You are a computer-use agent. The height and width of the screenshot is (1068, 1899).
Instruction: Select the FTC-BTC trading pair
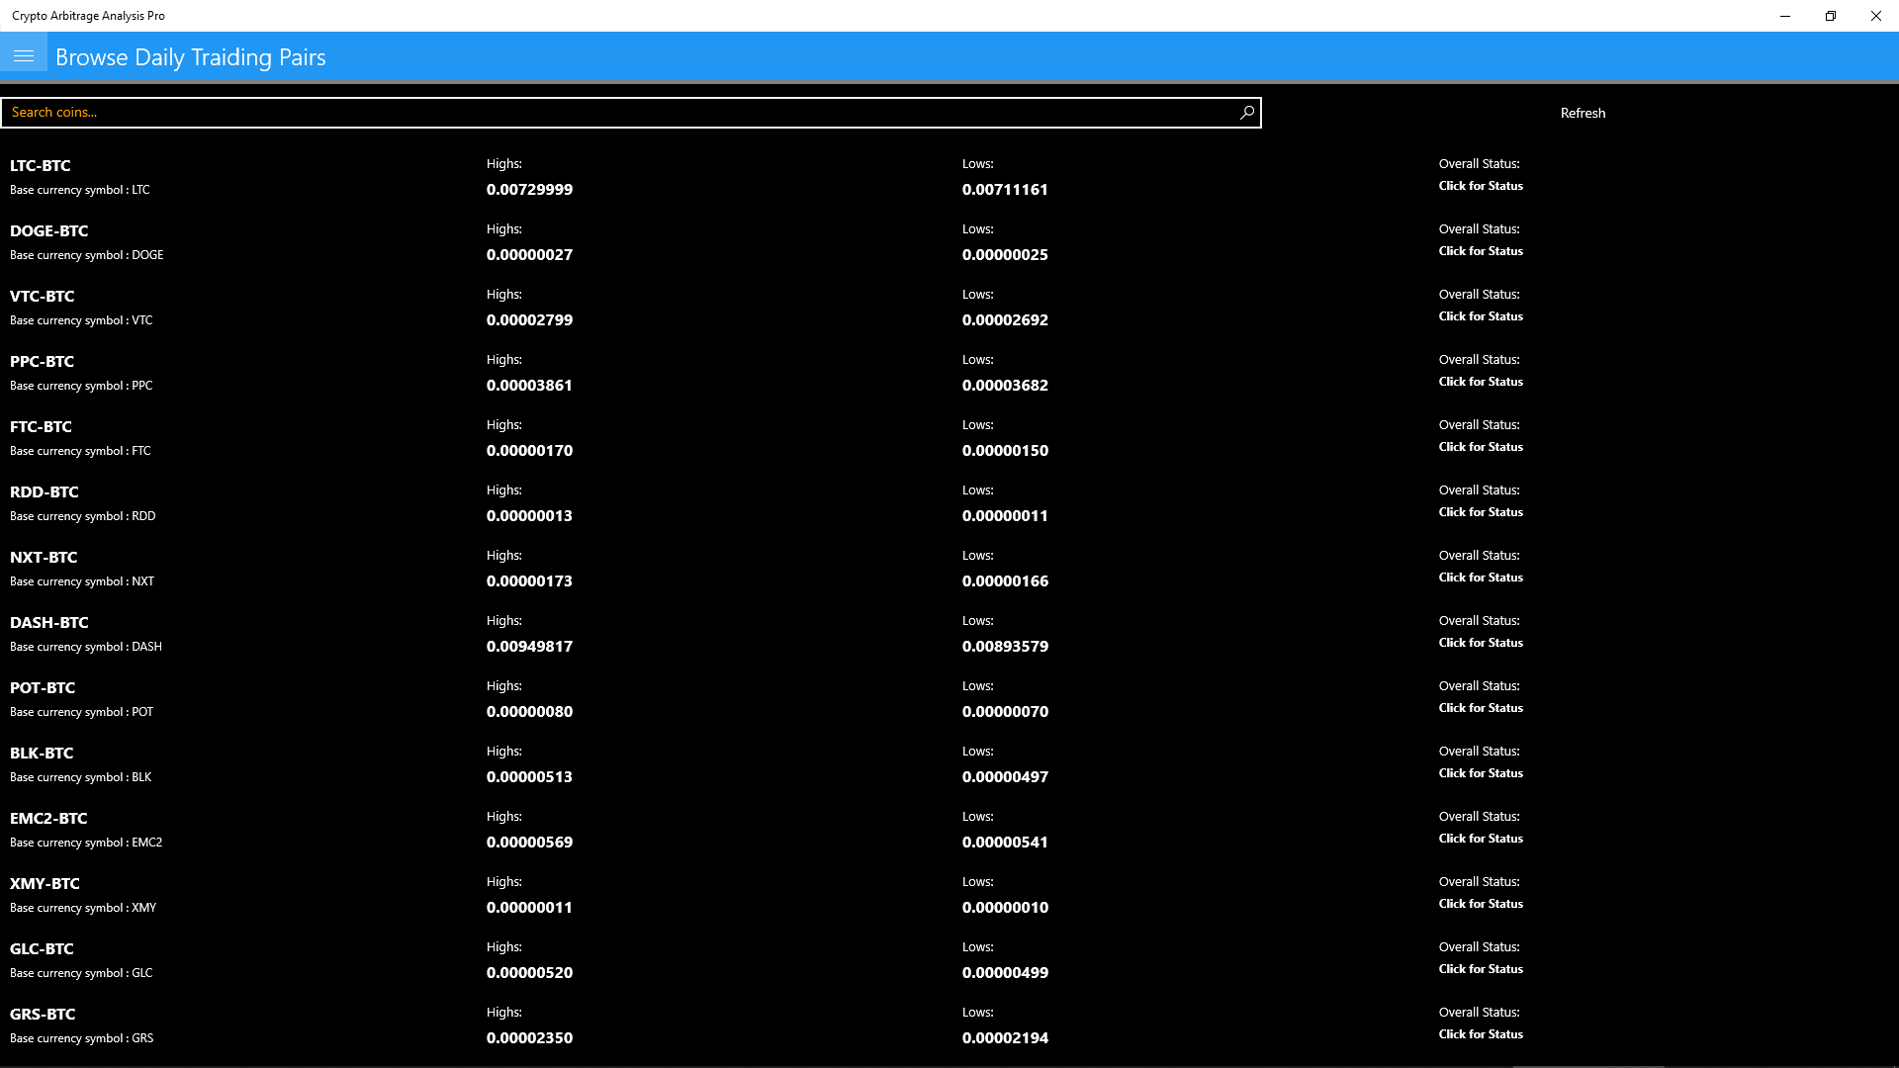point(42,427)
